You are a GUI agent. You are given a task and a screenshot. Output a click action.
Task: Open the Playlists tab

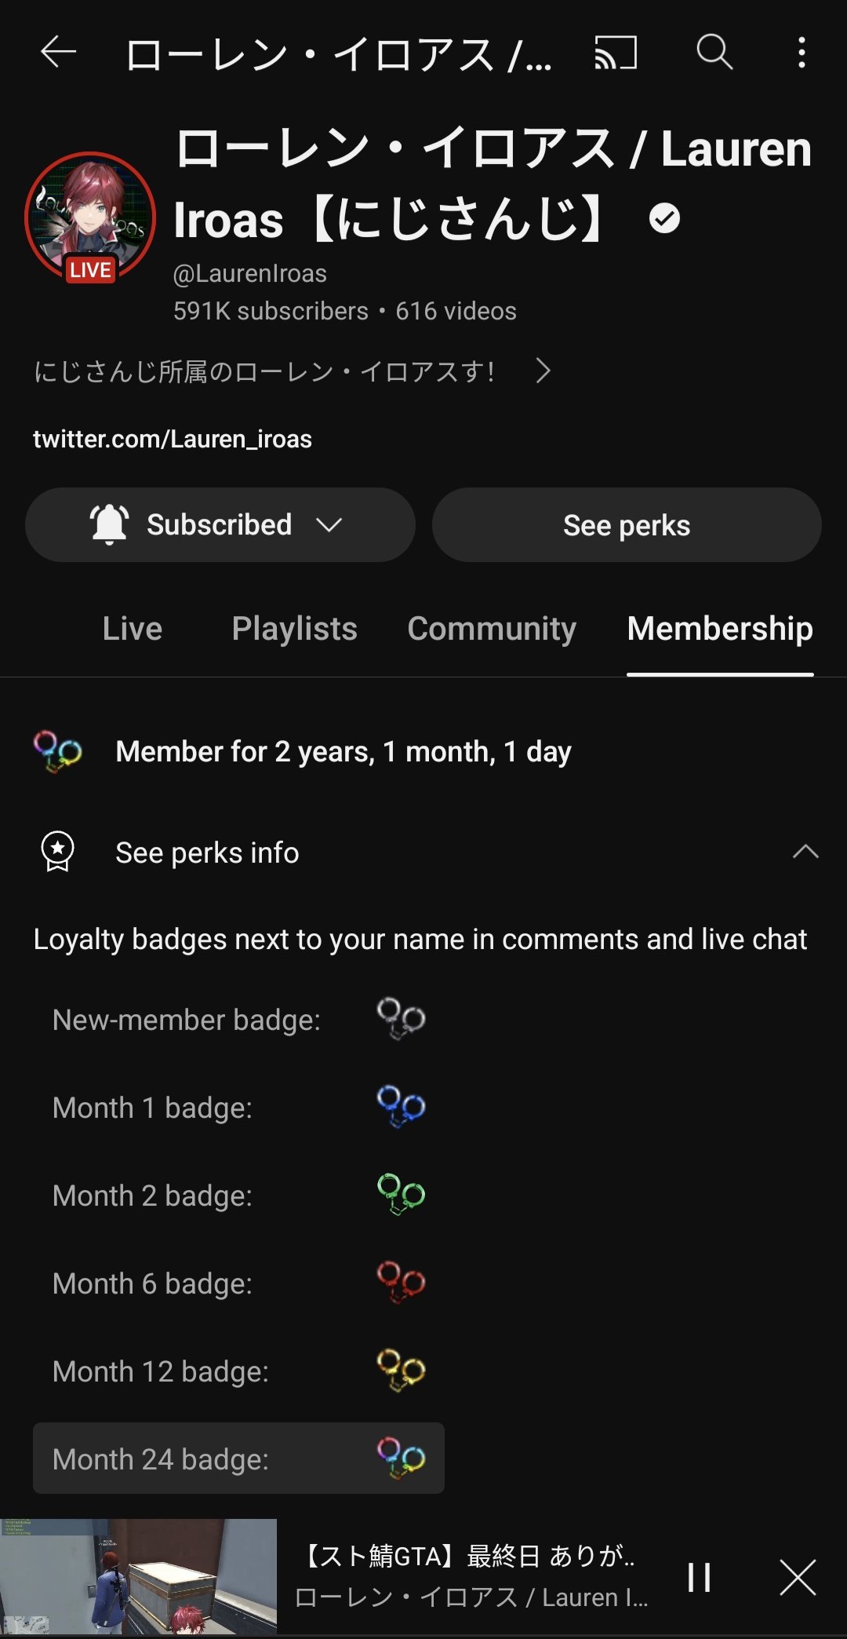coord(294,629)
